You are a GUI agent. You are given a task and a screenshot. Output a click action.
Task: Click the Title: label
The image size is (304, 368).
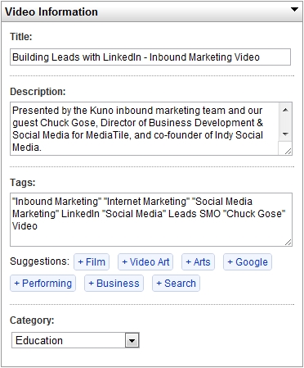point(21,37)
